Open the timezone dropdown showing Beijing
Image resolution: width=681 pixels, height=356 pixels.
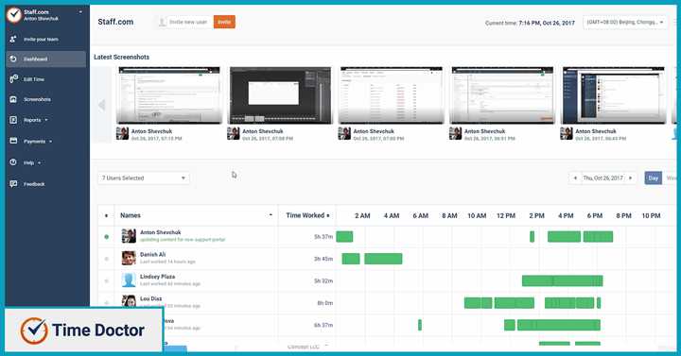point(625,22)
